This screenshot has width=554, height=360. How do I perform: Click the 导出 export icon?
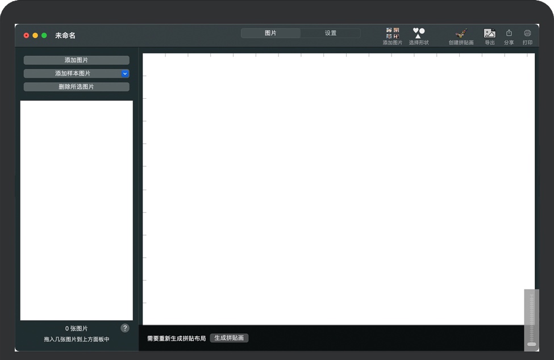489,34
